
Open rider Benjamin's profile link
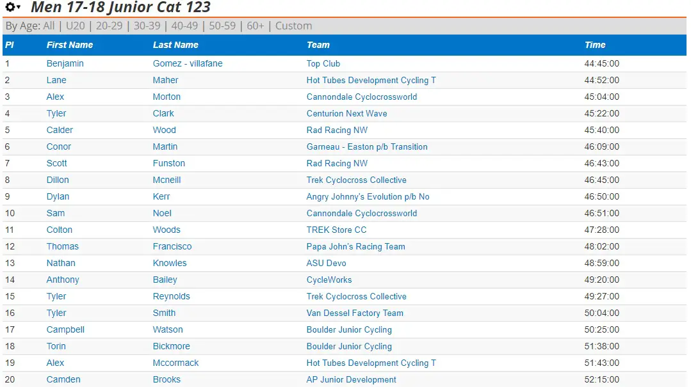(65, 63)
